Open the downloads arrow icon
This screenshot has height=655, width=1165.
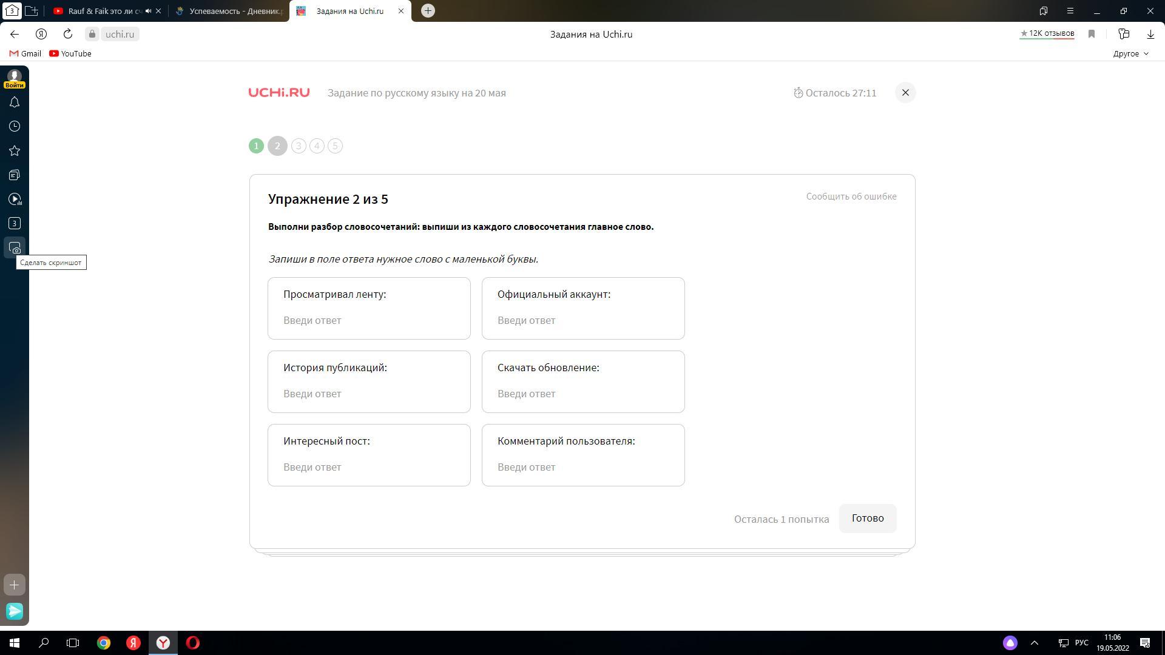click(x=1150, y=34)
